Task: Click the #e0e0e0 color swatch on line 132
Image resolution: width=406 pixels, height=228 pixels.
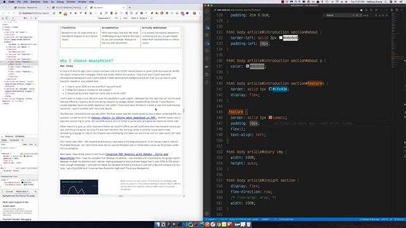Action: click(280, 38)
